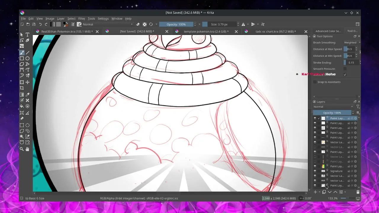Select the Move tool
Viewport: 379px width, 213px height.
click(x=28, y=82)
